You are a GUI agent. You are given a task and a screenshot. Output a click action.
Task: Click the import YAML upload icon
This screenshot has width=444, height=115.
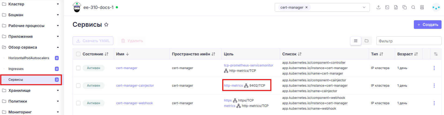[x=379, y=7]
